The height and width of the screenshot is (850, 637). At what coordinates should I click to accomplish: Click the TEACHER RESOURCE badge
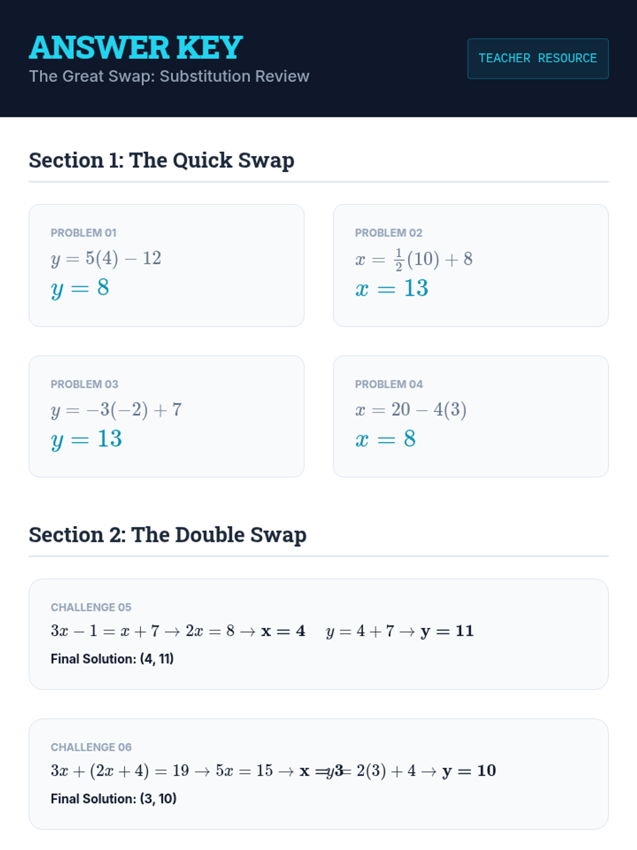(538, 58)
